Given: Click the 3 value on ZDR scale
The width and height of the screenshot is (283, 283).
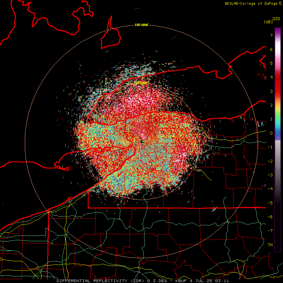Looking at the screenshot, I should tap(271, 91).
